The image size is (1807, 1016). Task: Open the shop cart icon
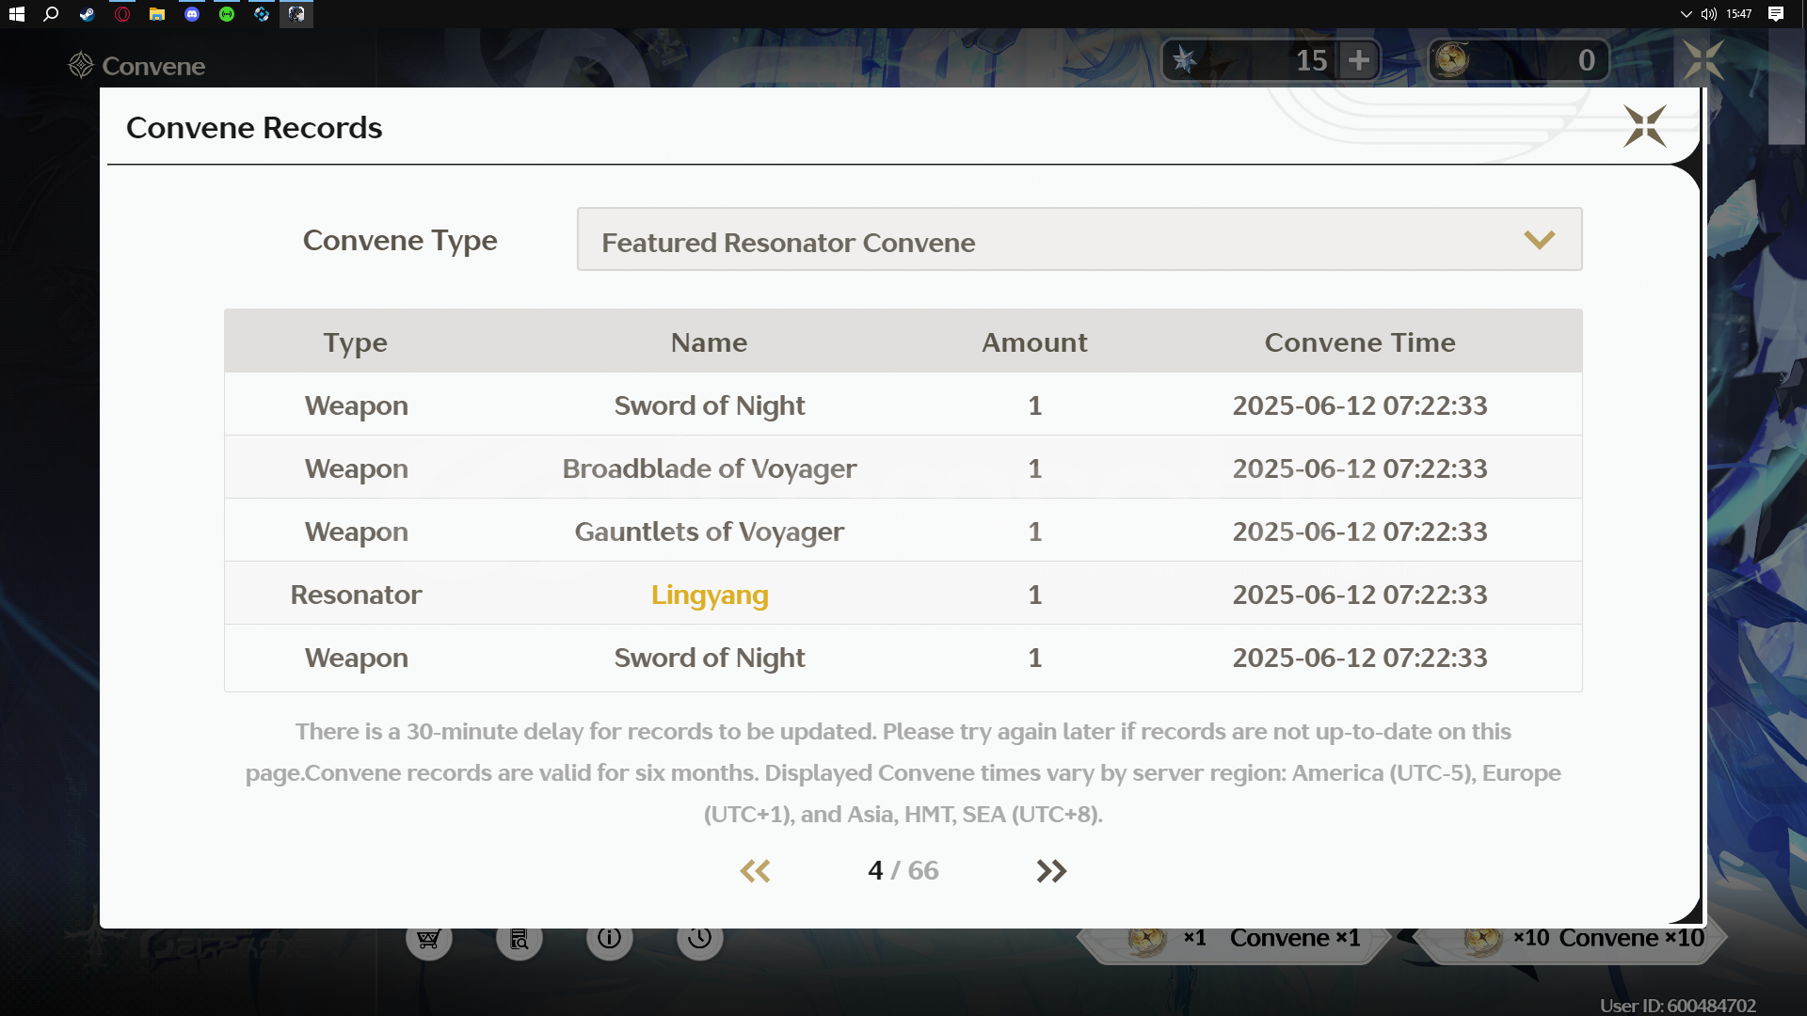click(428, 938)
